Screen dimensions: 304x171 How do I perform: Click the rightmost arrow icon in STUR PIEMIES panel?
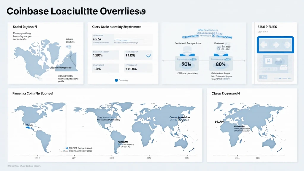[287, 45]
